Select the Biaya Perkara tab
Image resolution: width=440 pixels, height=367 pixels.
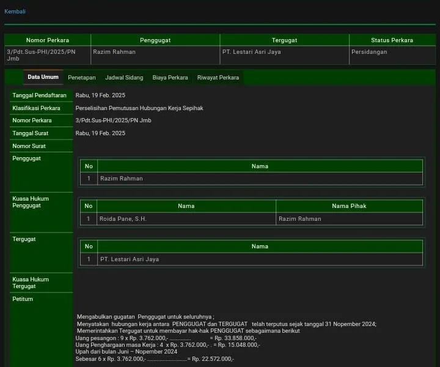170,78
